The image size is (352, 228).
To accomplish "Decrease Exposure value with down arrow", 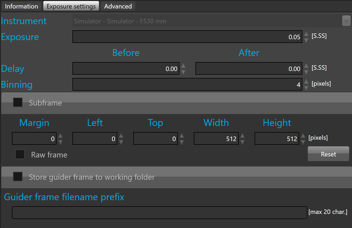I will [306, 40].
